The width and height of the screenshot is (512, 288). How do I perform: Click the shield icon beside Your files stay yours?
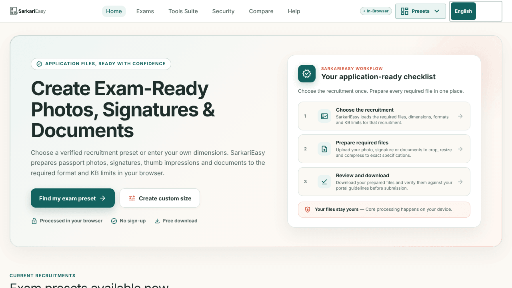point(308,209)
